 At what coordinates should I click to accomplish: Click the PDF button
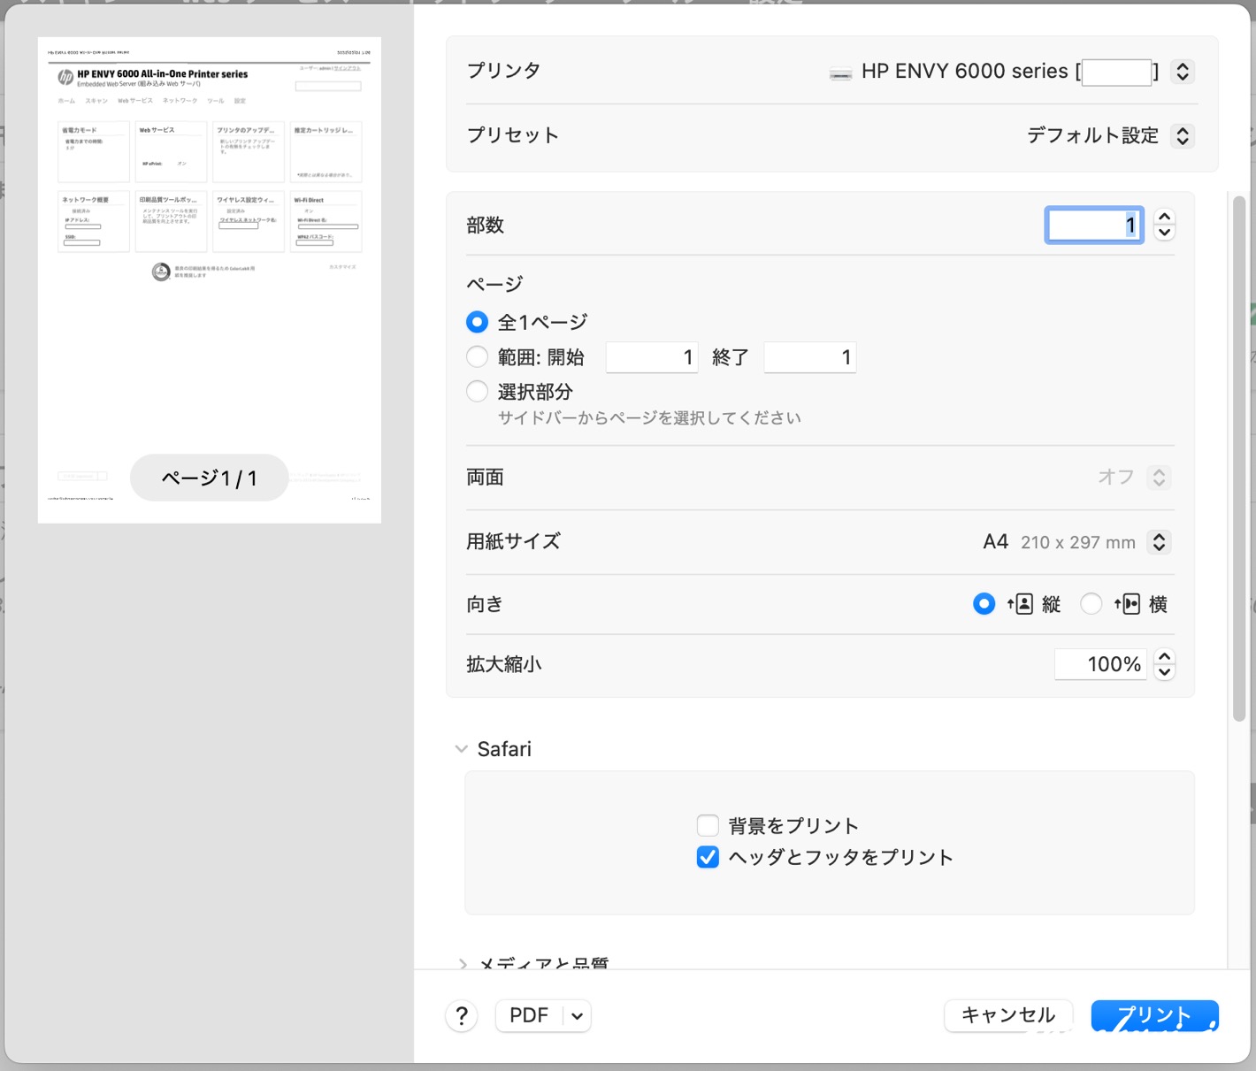click(529, 1015)
